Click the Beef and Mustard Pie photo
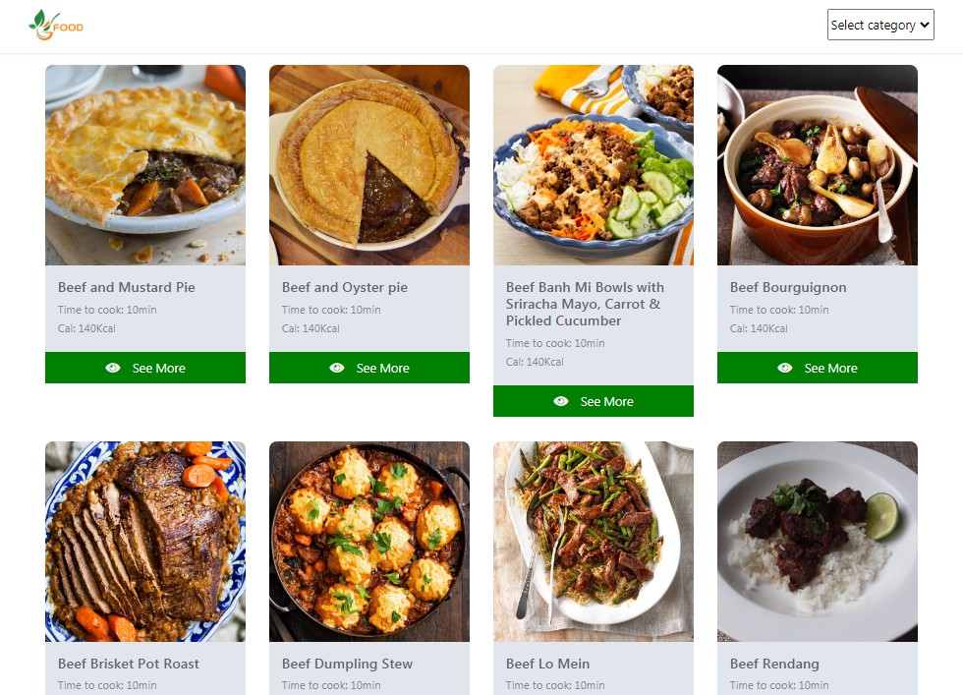Image resolution: width=963 pixels, height=695 pixels. pos(144,165)
